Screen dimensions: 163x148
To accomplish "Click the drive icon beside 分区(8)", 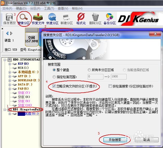I will pos(14,97).
